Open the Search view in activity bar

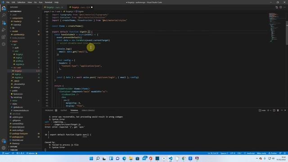coord(4,15)
